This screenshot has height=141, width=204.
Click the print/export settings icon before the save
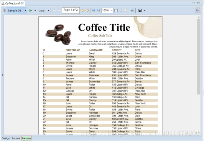pyautogui.click(x=132, y=10)
